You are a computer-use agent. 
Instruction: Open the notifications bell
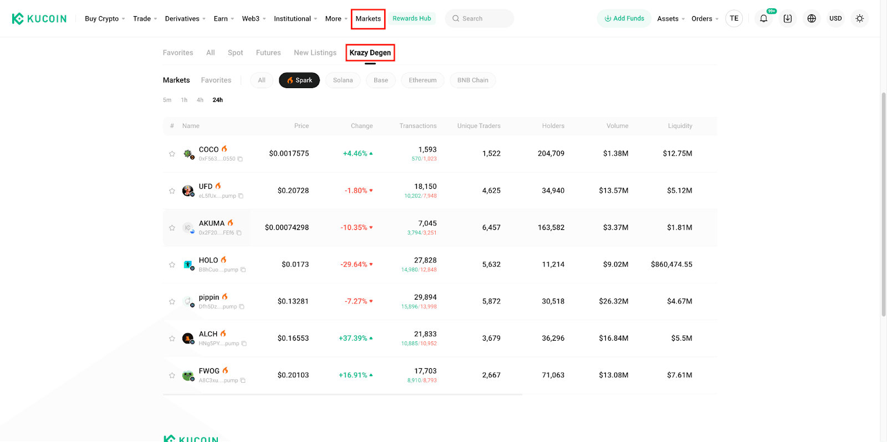point(763,19)
